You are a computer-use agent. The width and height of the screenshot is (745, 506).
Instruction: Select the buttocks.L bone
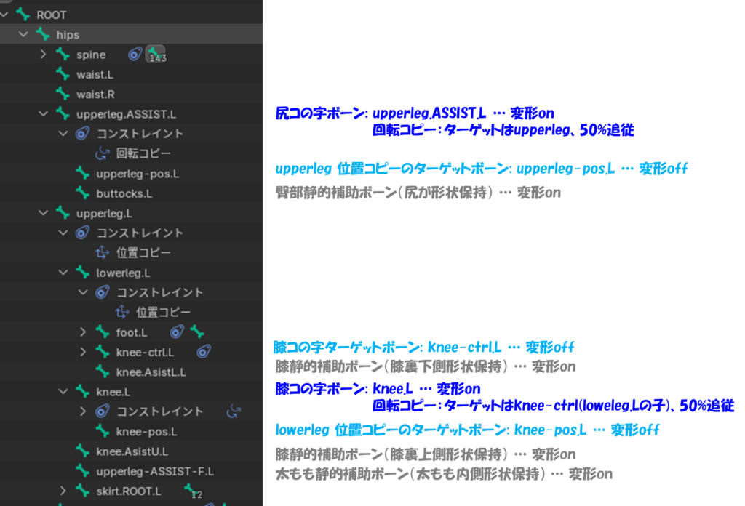[124, 193]
